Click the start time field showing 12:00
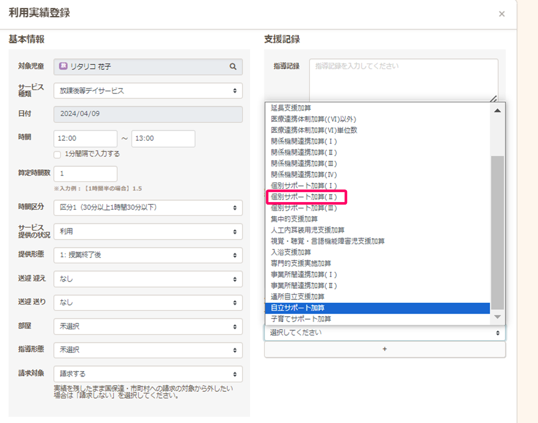538x423 pixels. tap(85, 139)
